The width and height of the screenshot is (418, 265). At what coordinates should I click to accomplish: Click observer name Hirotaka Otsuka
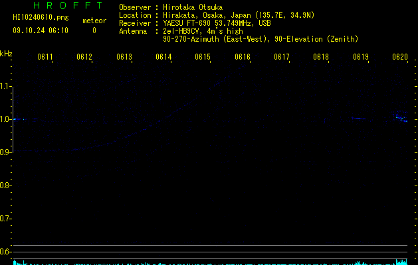[x=193, y=7]
